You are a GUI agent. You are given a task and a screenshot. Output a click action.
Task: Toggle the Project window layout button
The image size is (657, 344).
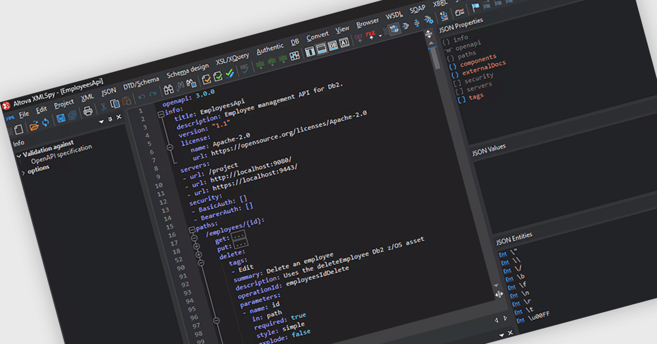[310, 51]
